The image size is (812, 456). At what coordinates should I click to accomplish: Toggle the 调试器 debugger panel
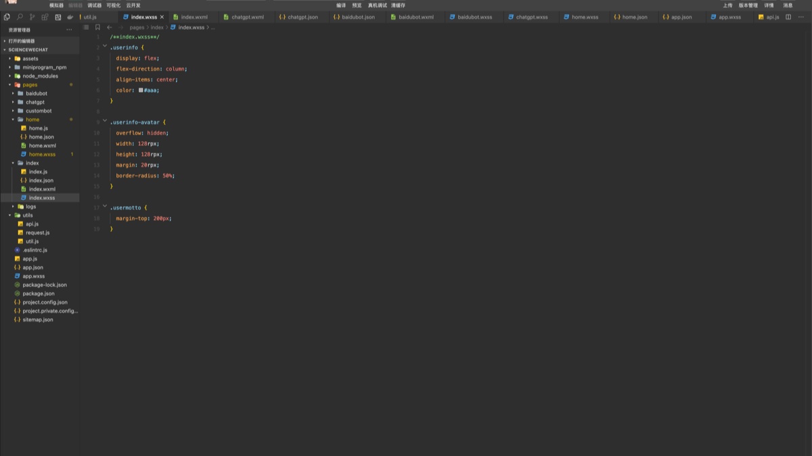pyautogui.click(x=94, y=5)
